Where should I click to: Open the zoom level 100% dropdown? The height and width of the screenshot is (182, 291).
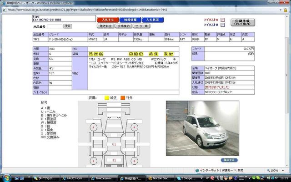click(283, 171)
